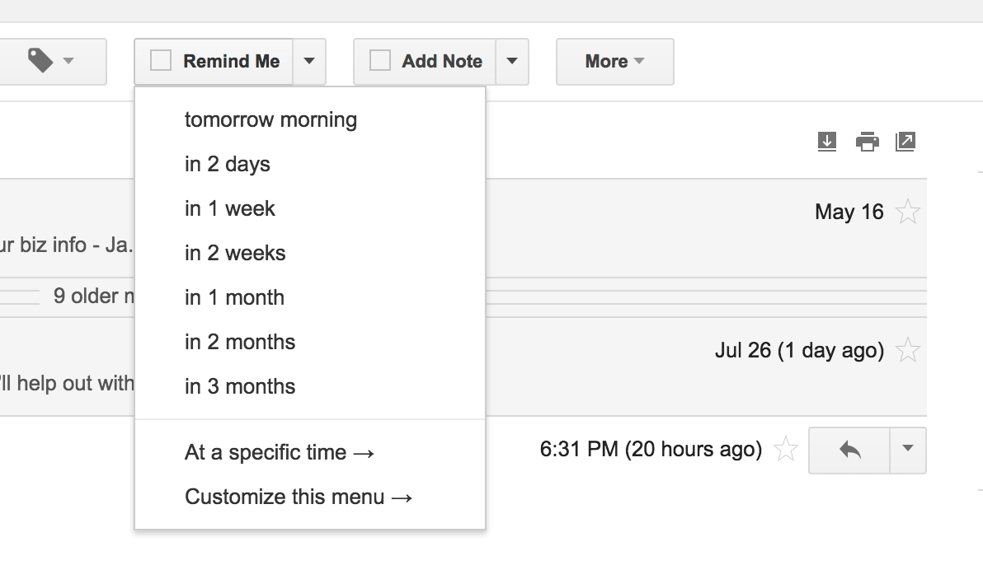Image resolution: width=983 pixels, height=565 pixels.
Task: Open the reply options dropdown arrow
Action: point(906,450)
